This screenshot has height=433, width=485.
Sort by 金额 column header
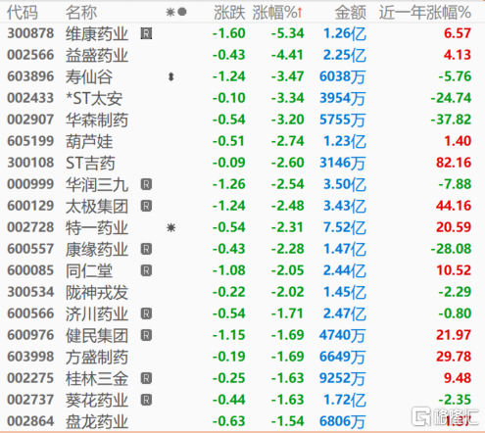(x=351, y=13)
